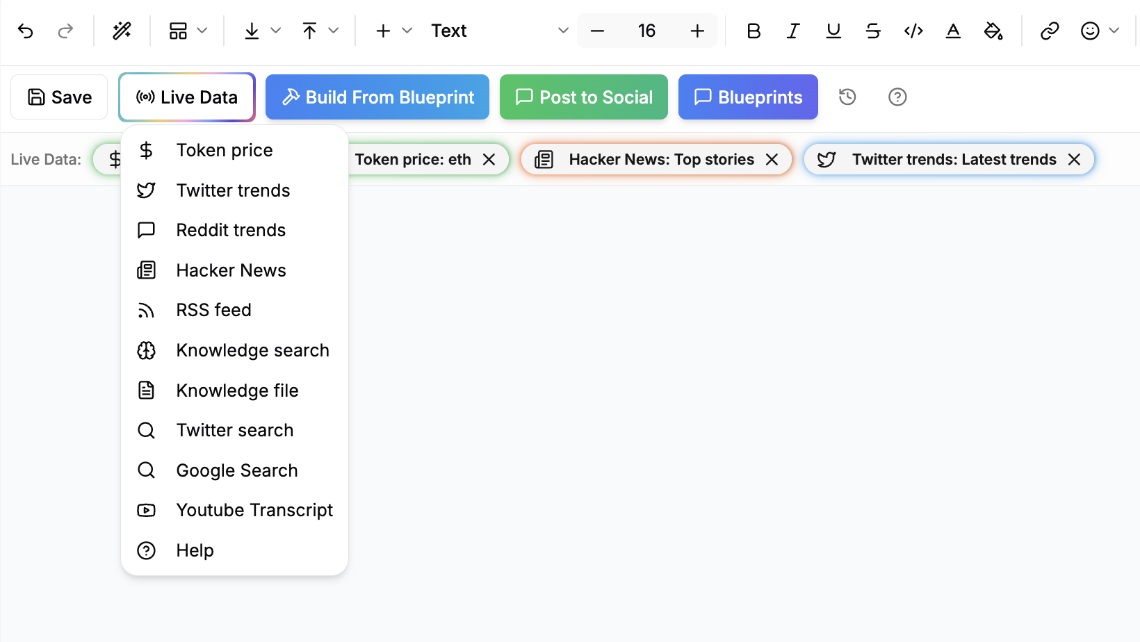Toggle the Live Data menu button
Viewport: 1140px width, 642px height.
click(187, 97)
